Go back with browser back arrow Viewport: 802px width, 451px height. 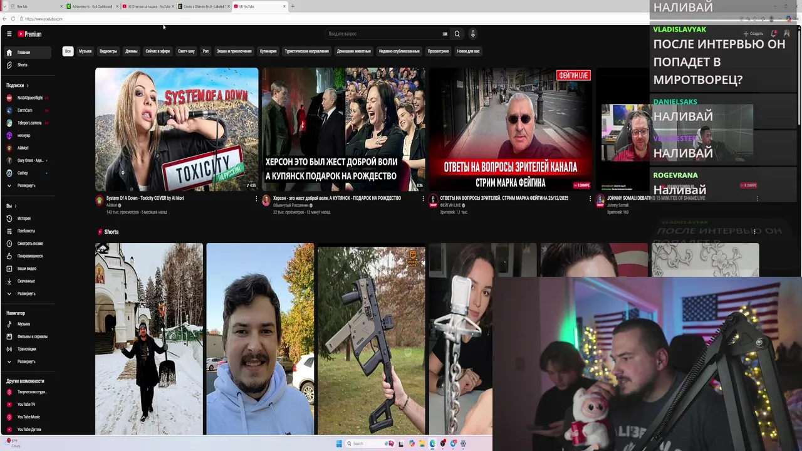coord(4,19)
